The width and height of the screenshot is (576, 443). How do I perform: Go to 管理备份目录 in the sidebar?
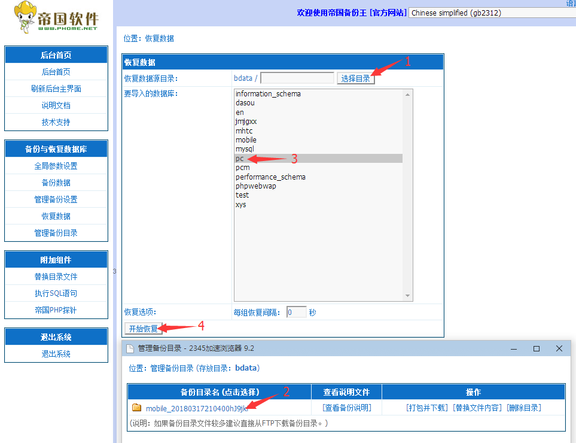56,233
